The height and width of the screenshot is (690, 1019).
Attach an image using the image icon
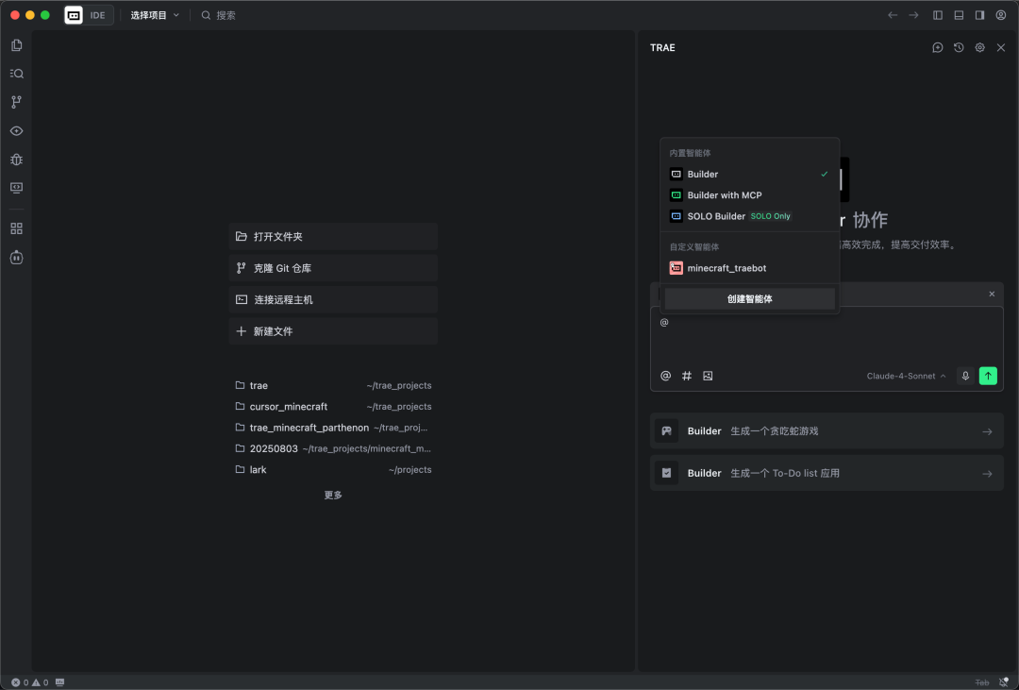708,376
